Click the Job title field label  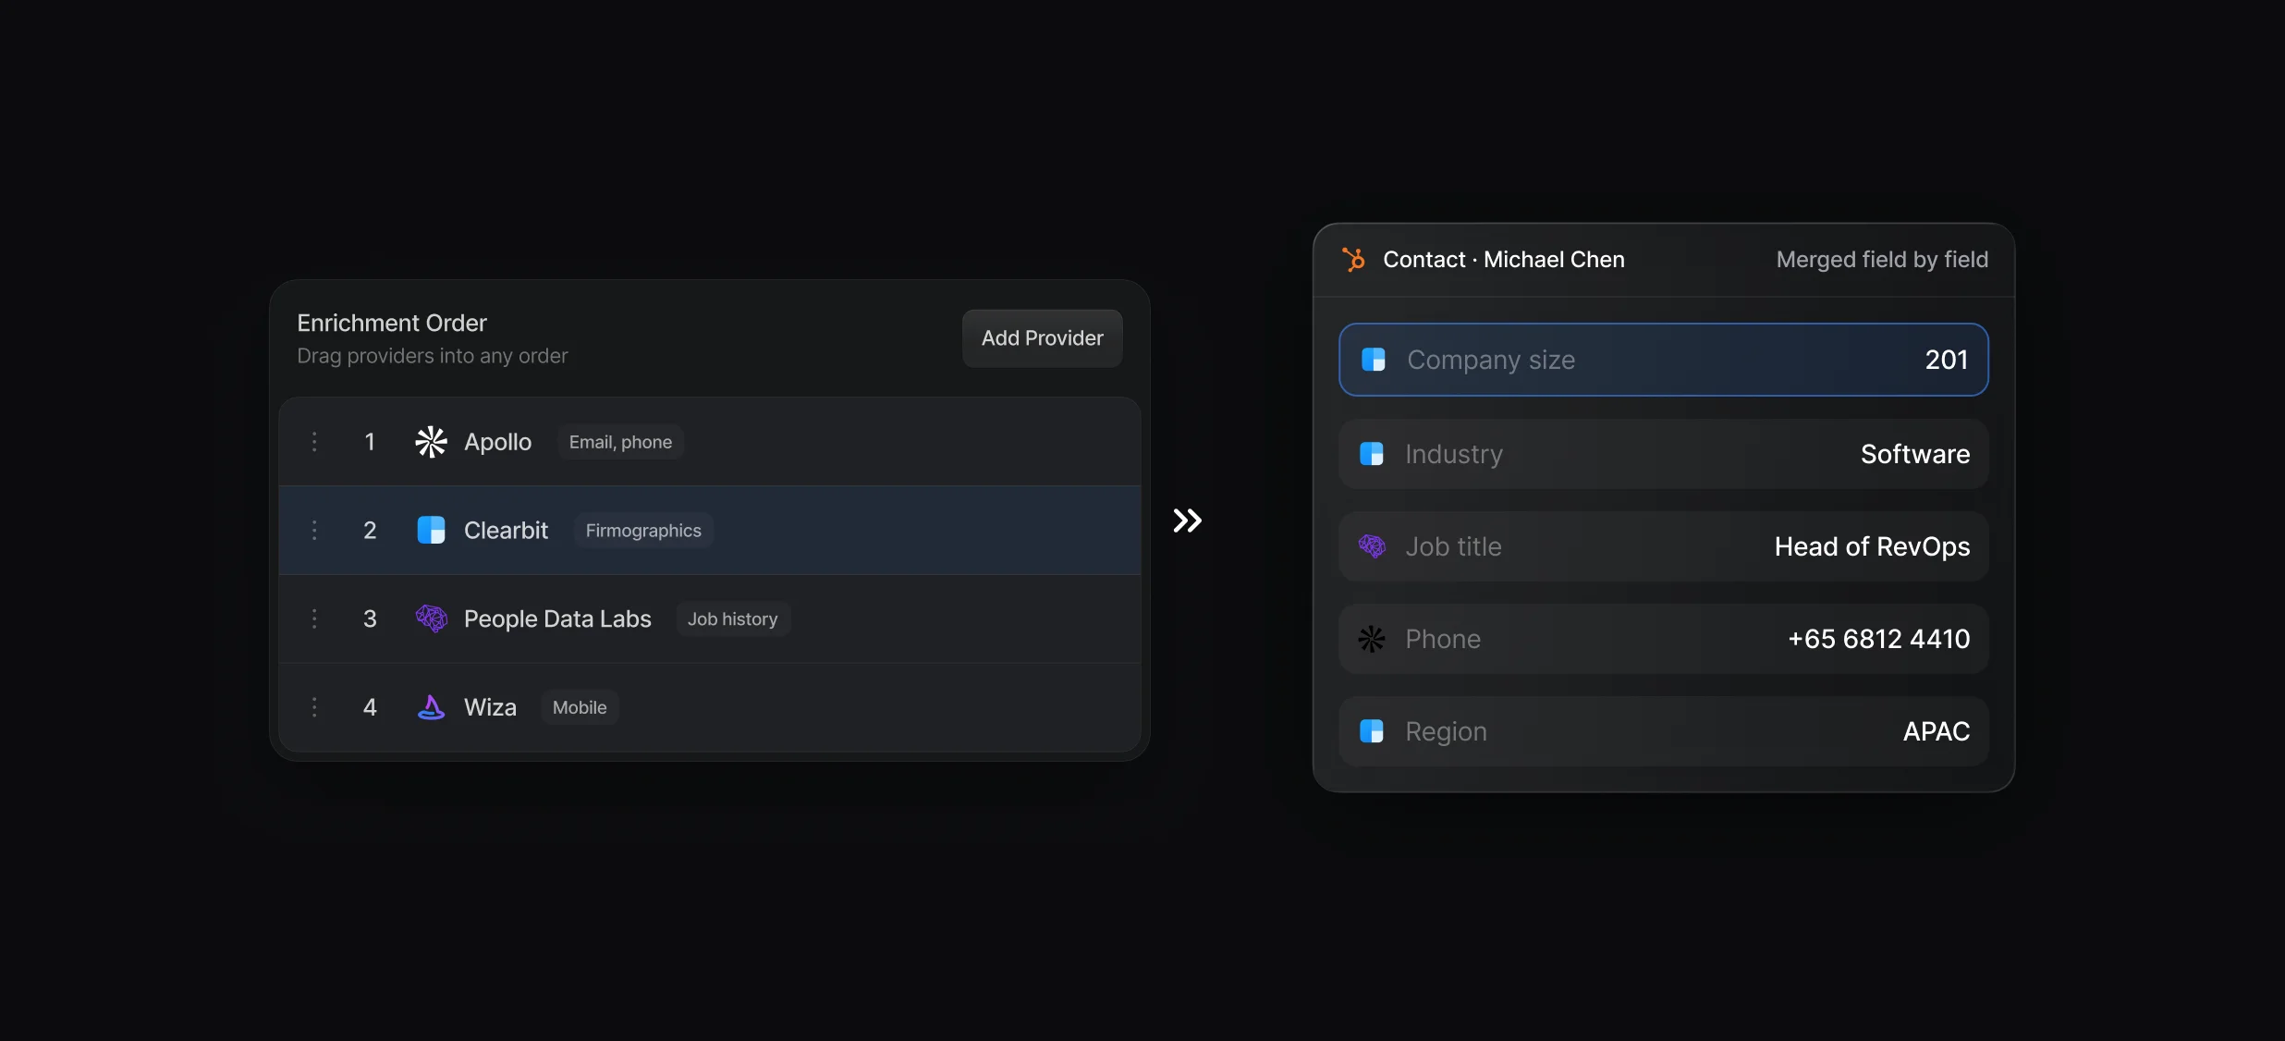(x=1453, y=546)
